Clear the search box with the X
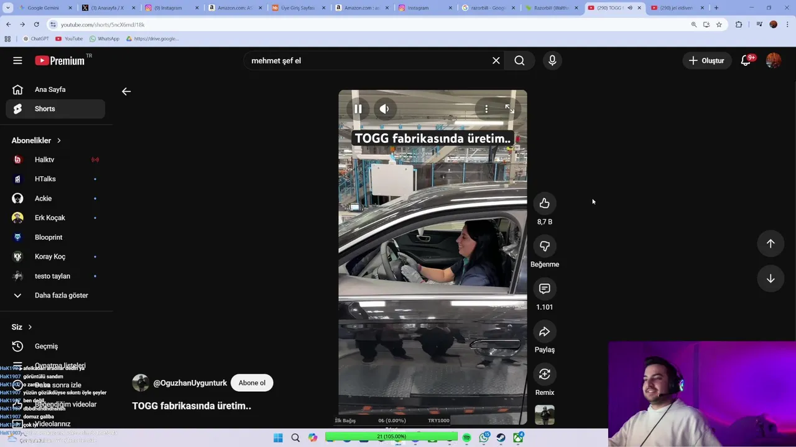Screen dimensions: 796x447 coord(496,60)
